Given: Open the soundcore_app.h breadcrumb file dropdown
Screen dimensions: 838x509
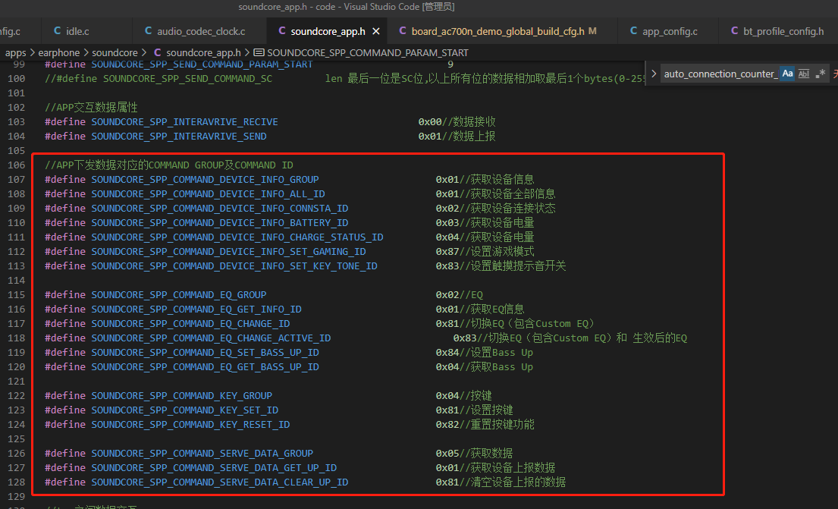Looking at the screenshot, I should pyautogui.click(x=203, y=52).
